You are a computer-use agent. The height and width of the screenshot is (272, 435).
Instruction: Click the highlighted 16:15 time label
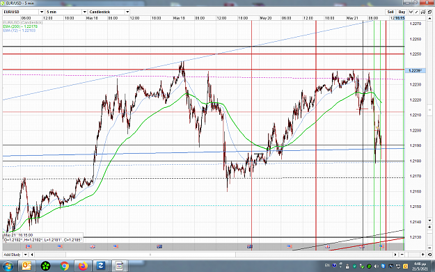pyautogui.click(x=400, y=18)
